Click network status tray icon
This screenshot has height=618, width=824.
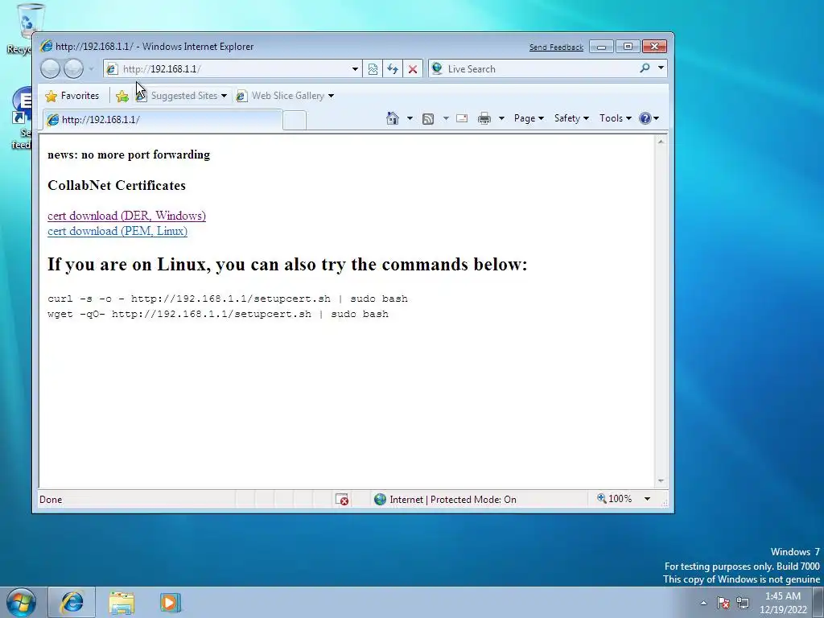743,603
